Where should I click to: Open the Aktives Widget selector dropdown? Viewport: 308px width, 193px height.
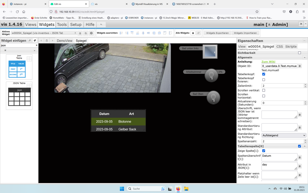44,33
